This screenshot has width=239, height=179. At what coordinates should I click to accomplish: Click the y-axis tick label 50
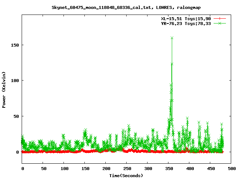click(16, 116)
